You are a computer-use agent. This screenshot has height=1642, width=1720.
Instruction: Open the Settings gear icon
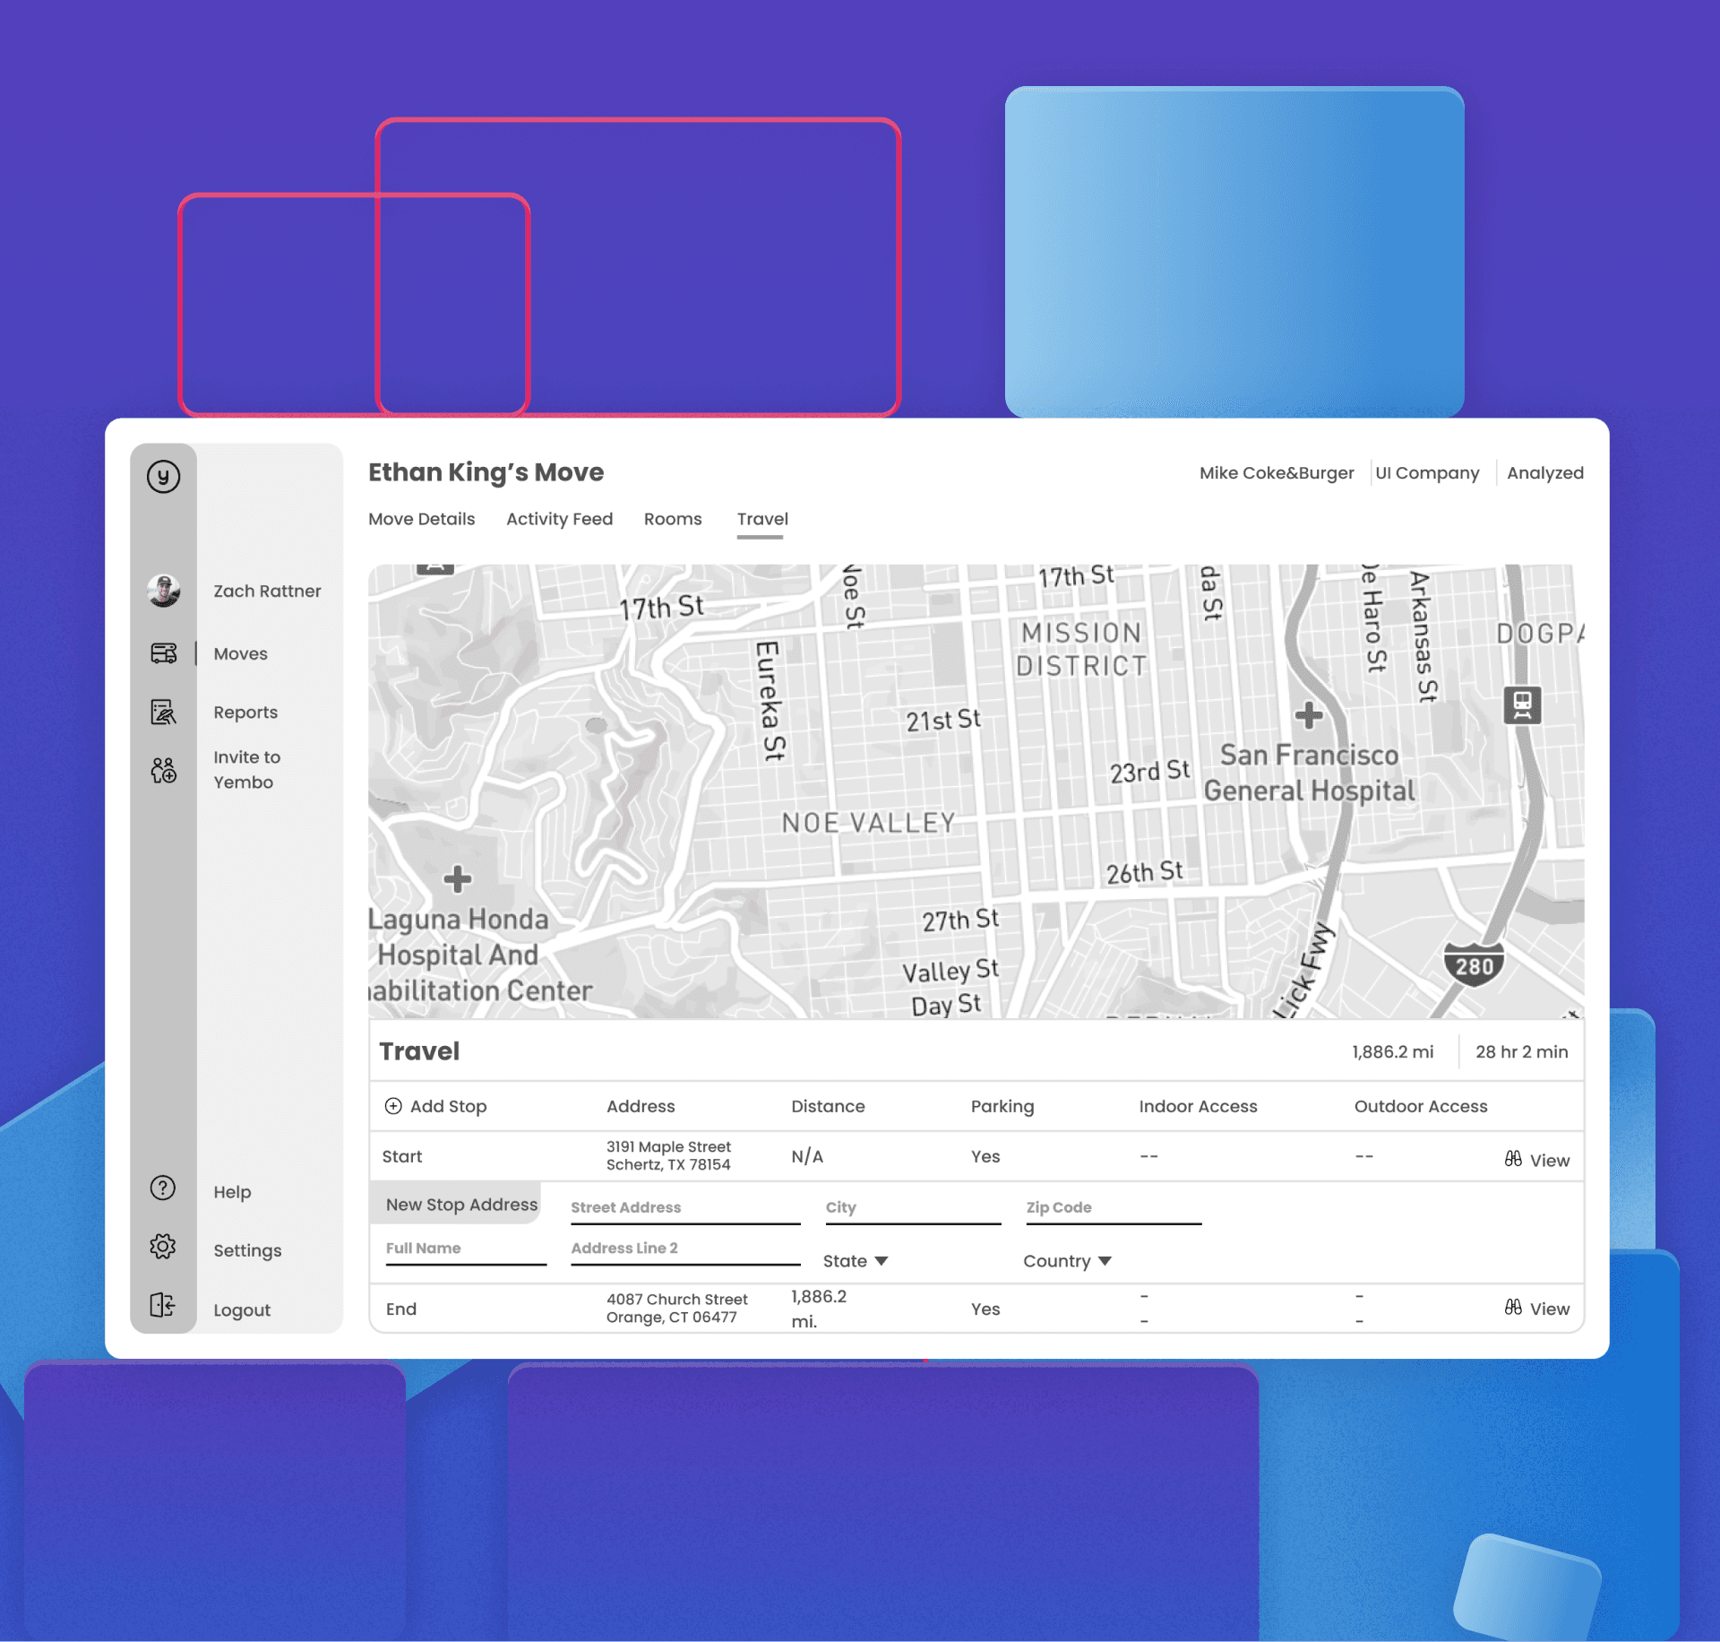[x=163, y=1247]
